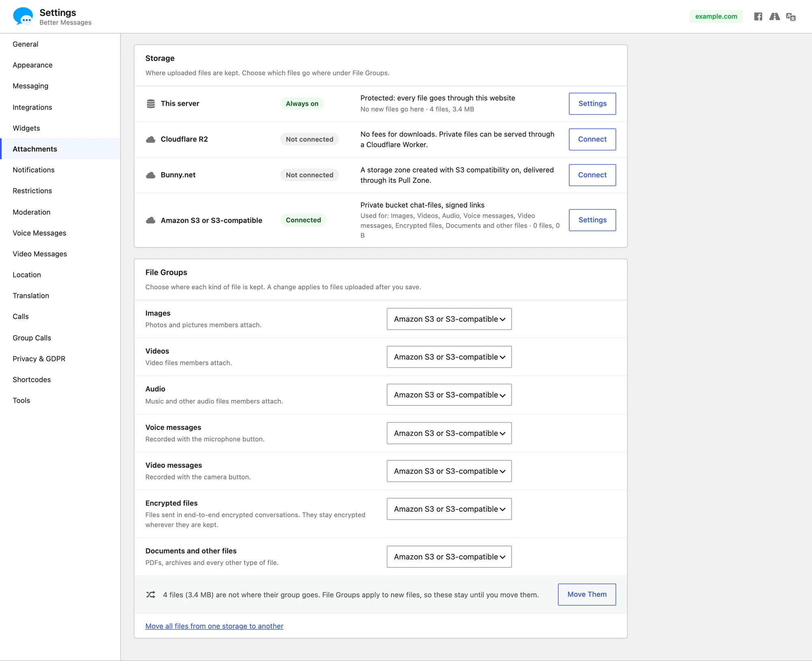The width and height of the screenshot is (812, 661).
Task: Open the Shortcodes section
Action: coord(60,379)
